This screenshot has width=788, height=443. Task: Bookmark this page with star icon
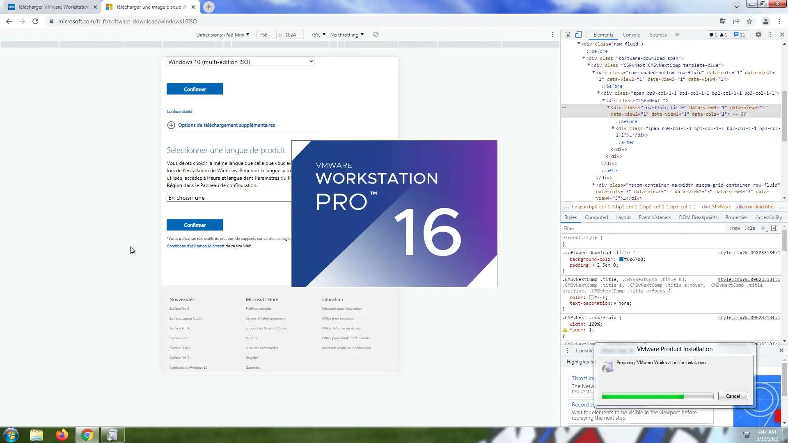pos(749,21)
